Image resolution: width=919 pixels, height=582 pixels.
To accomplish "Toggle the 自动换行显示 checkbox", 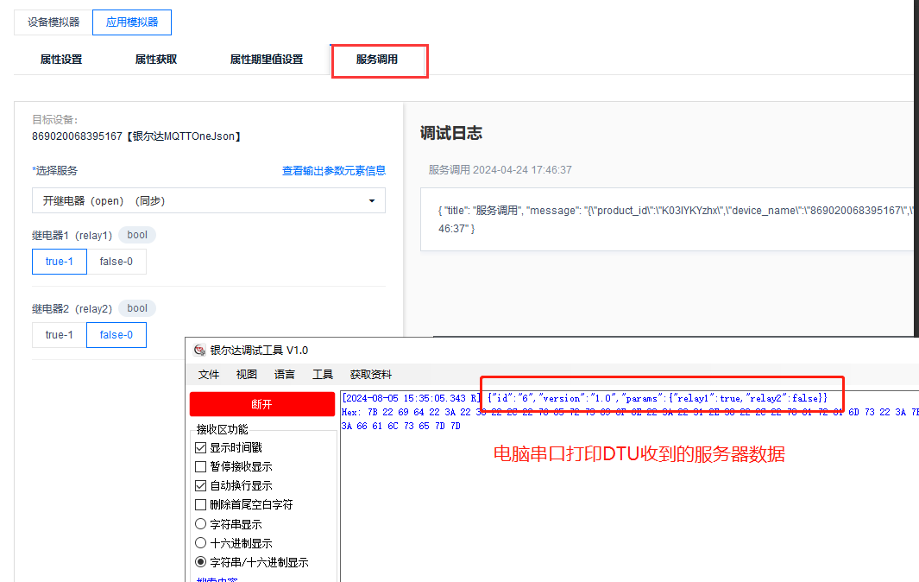I will tap(200, 486).
